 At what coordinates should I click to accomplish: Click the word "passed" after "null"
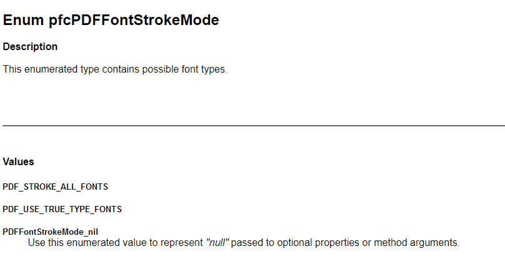point(246,242)
